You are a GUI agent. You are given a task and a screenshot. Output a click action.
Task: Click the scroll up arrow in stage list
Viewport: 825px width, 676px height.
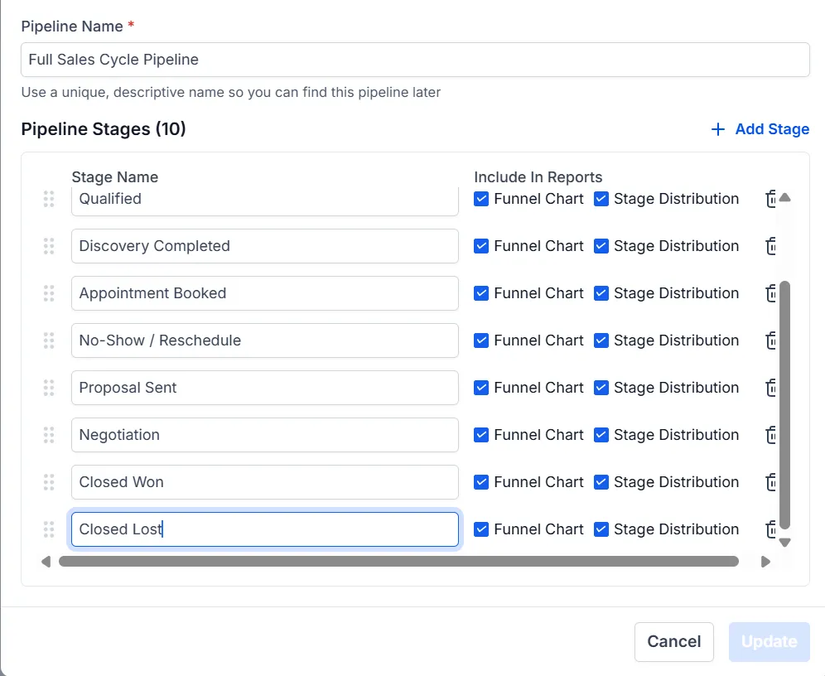click(x=785, y=198)
